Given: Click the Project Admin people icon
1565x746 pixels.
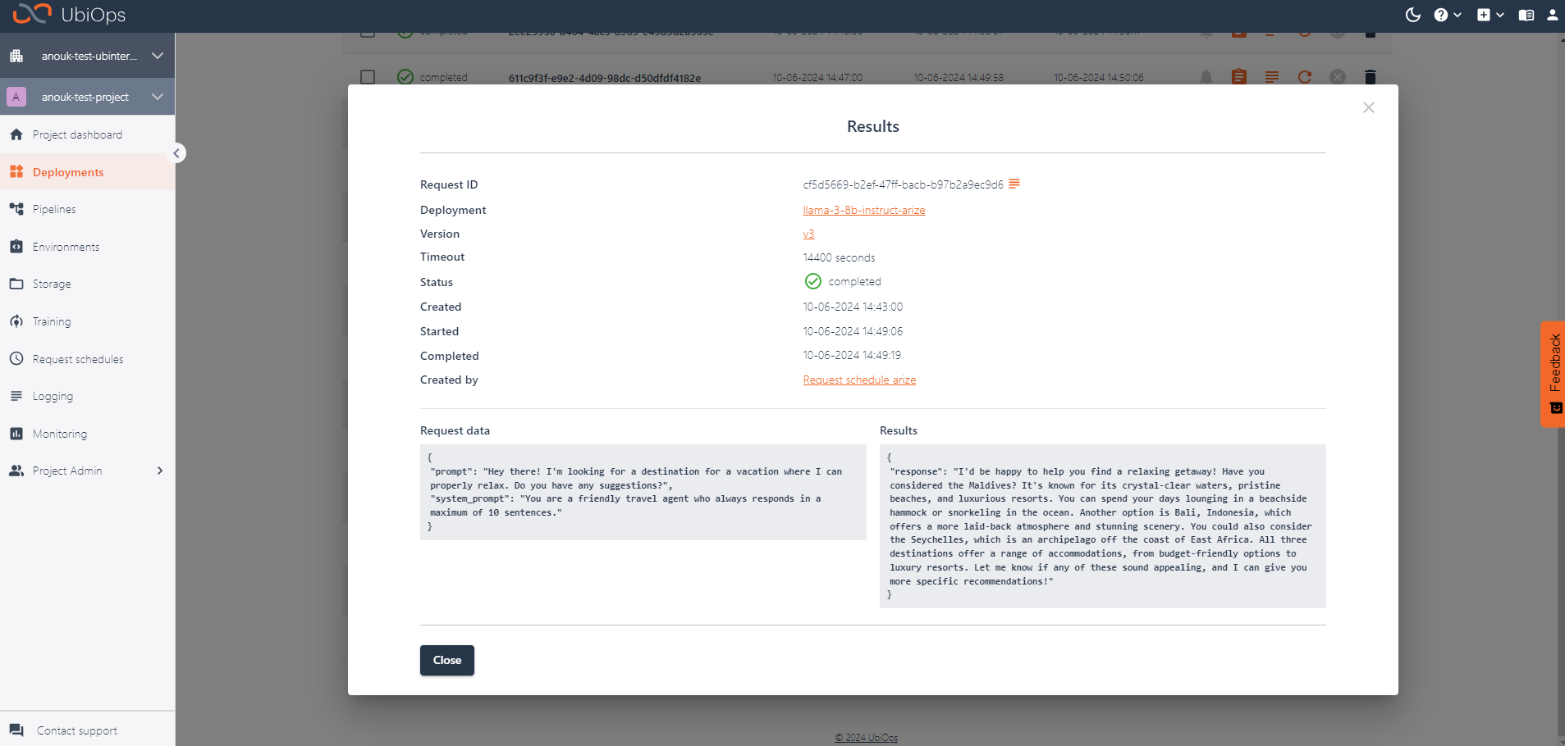Looking at the screenshot, I should point(16,471).
